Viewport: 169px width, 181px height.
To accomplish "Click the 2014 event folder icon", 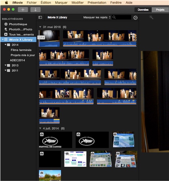I will [8, 45].
